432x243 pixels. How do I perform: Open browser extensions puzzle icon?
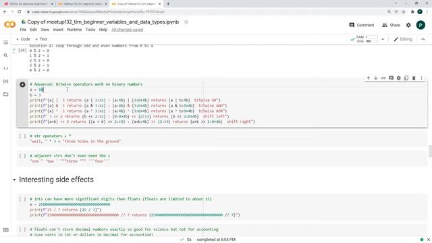412,11
